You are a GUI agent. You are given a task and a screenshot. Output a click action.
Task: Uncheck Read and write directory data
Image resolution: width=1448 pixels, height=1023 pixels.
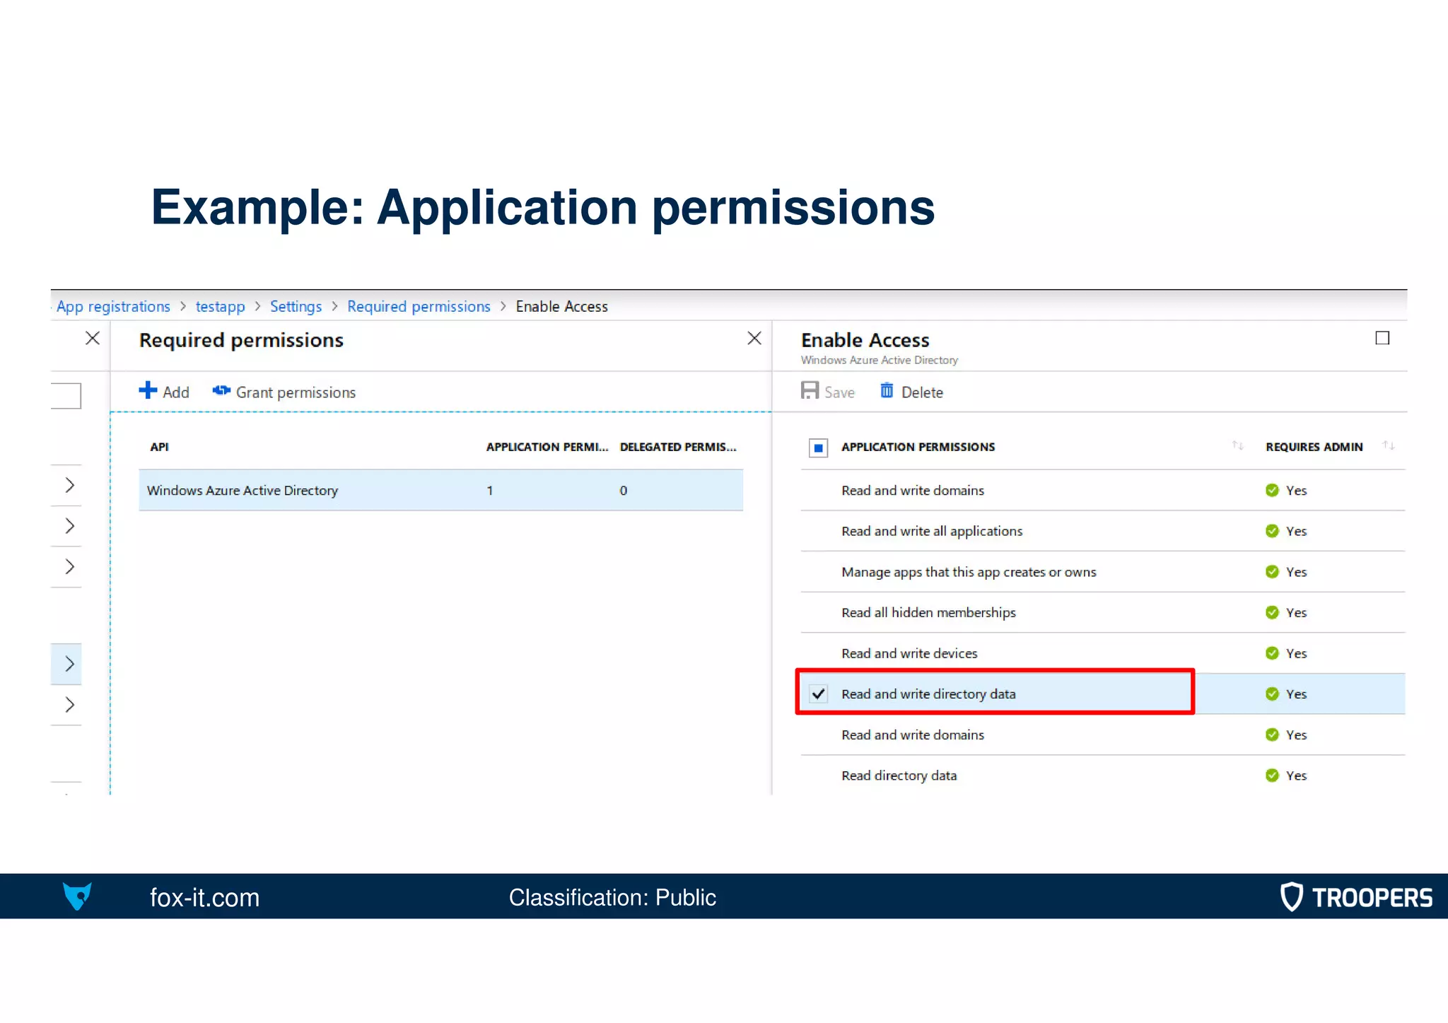click(818, 694)
